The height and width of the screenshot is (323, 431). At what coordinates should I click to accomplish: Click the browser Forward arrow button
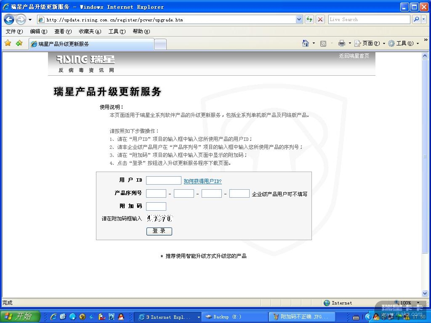pos(21,19)
